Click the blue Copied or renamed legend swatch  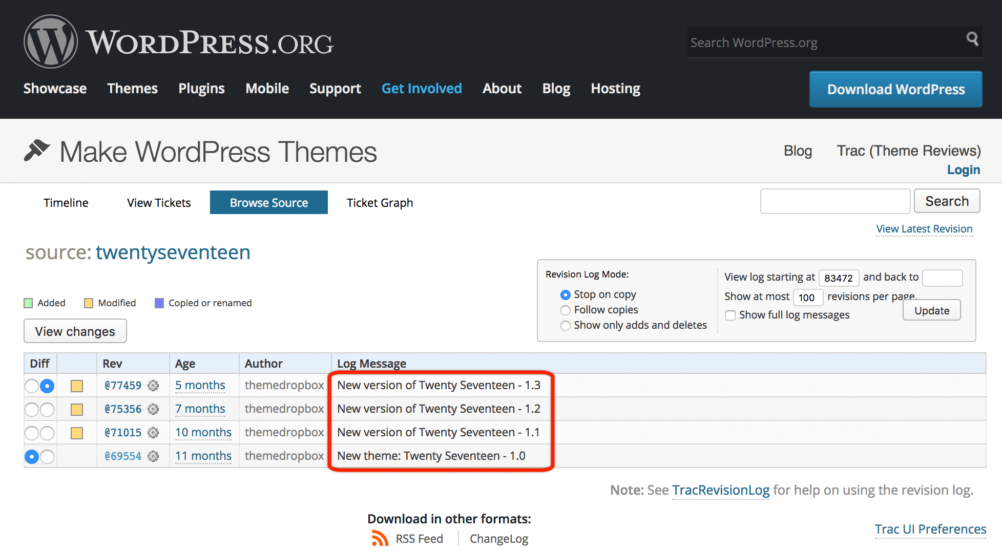(159, 303)
